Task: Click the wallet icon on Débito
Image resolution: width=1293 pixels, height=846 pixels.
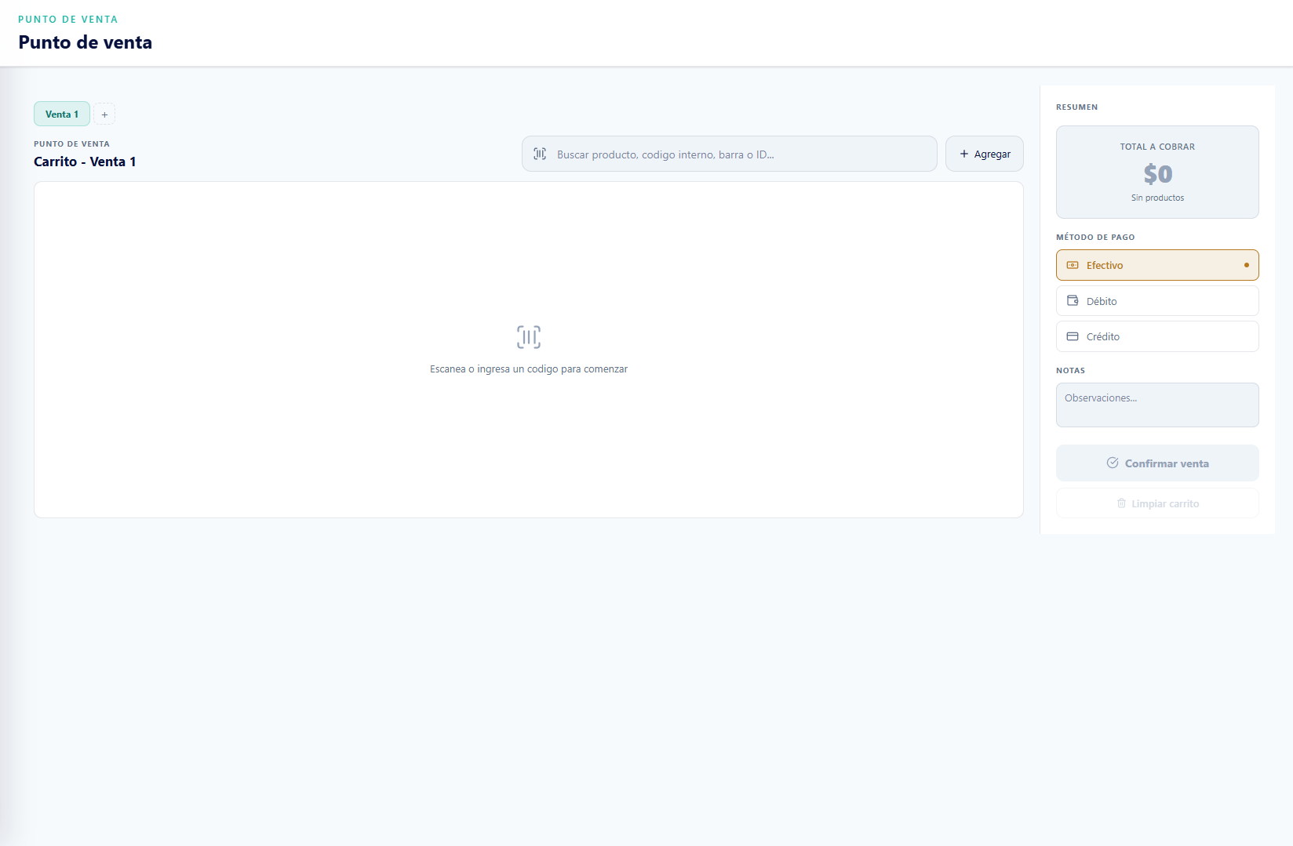Action: pyautogui.click(x=1073, y=301)
